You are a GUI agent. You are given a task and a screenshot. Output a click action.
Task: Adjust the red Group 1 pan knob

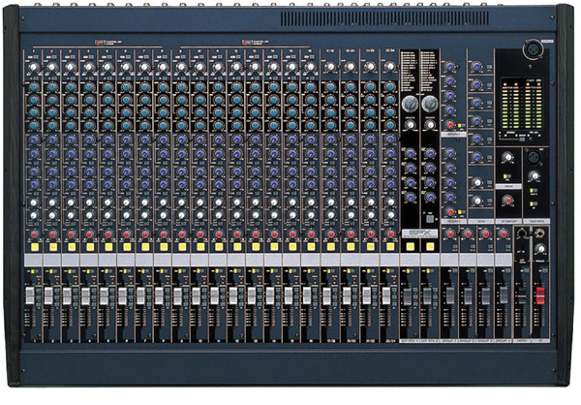click(449, 234)
